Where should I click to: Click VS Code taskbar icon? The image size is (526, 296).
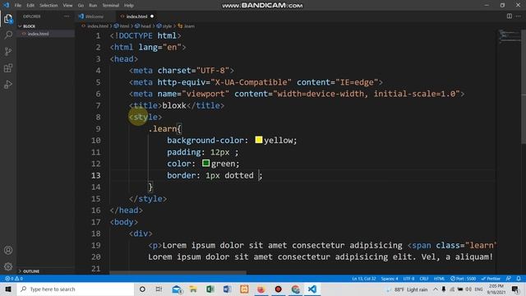coord(312,289)
